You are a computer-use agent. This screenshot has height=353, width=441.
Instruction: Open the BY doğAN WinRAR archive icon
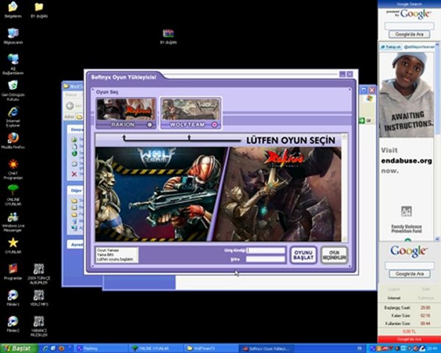click(168, 37)
